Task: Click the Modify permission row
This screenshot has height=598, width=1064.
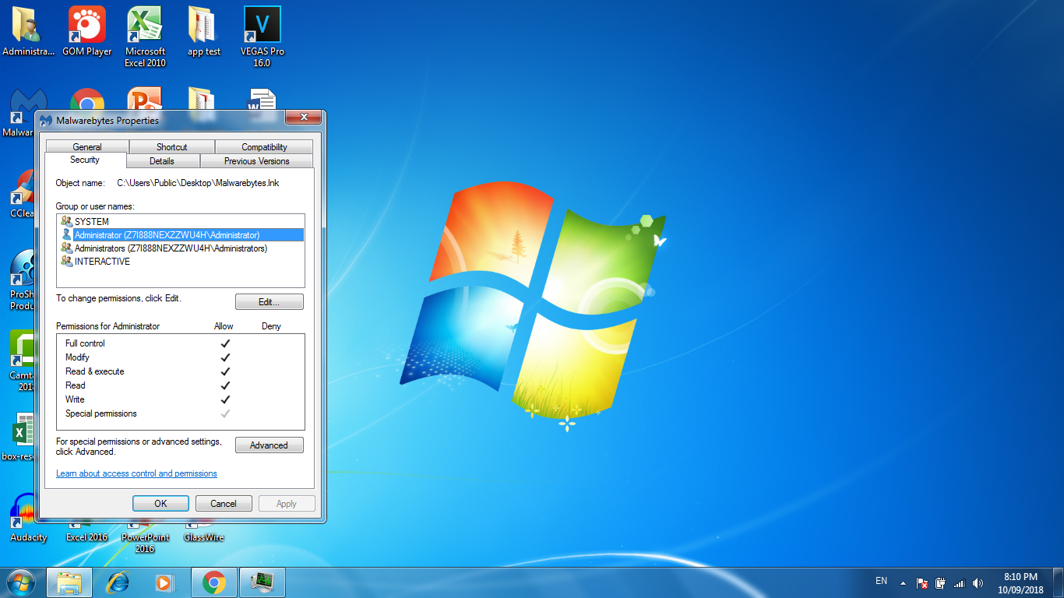Action: [x=181, y=357]
